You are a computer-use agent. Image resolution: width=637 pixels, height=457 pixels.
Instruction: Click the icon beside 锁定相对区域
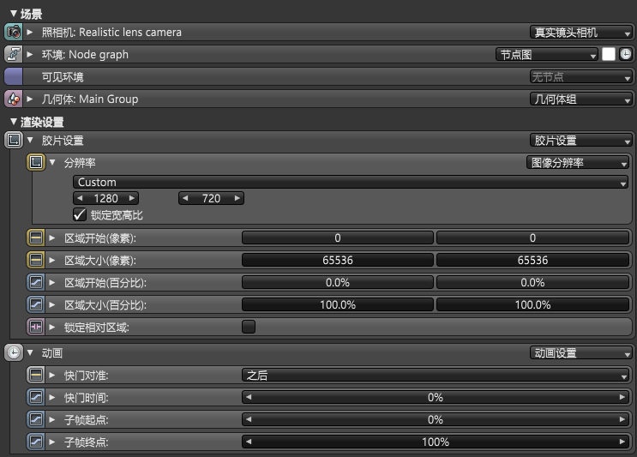pyautogui.click(x=36, y=327)
